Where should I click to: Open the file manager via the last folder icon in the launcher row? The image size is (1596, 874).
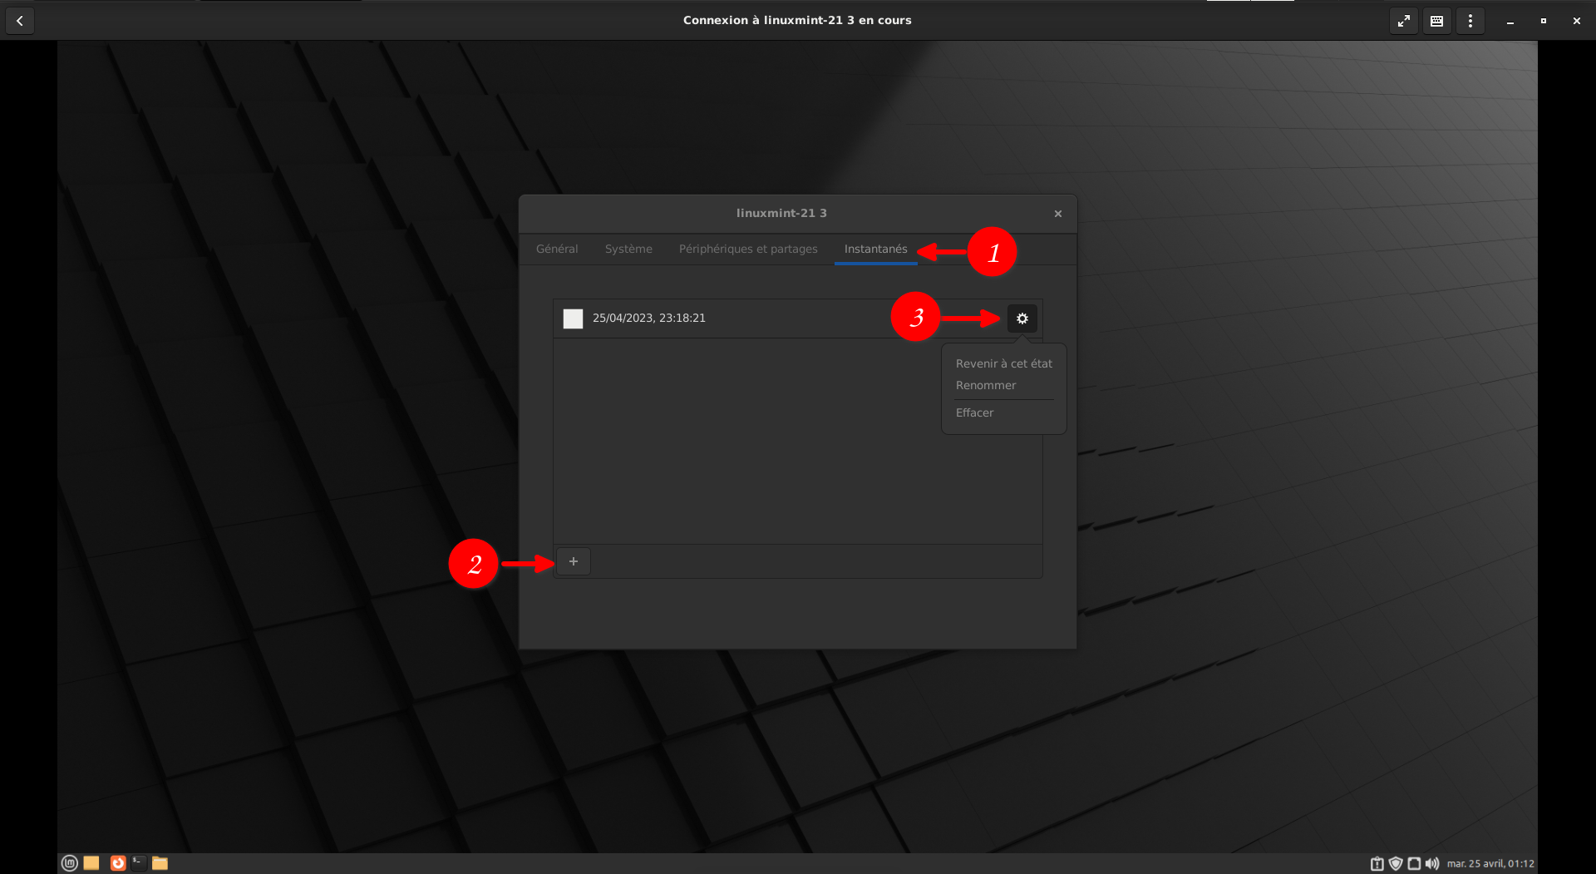160,863
